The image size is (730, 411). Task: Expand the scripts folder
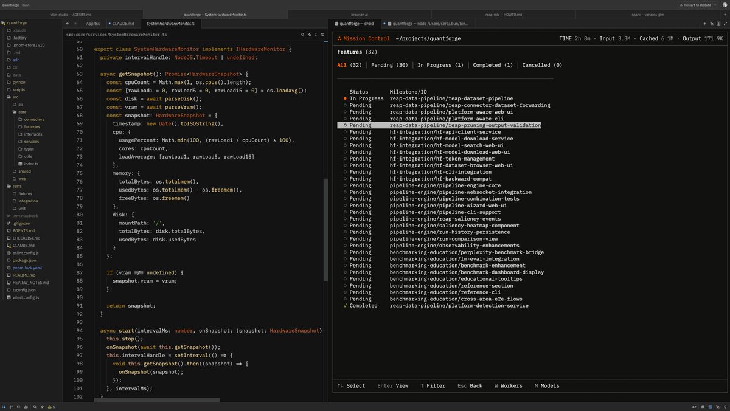tap(18, 89)
